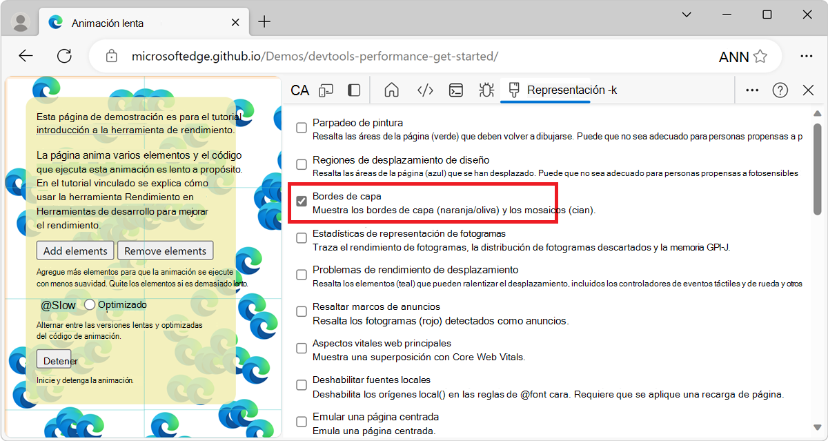Open a new browser tab
The width and height of the screenshot is (828, 441).
[264, 22]
